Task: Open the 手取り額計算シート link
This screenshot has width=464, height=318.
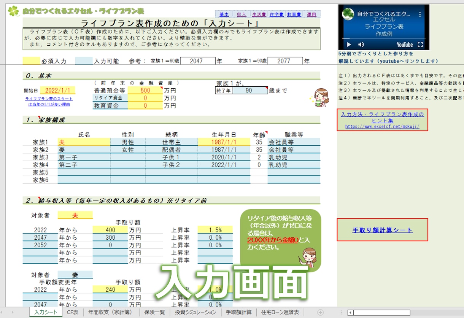Action: (x=382, y=230)
